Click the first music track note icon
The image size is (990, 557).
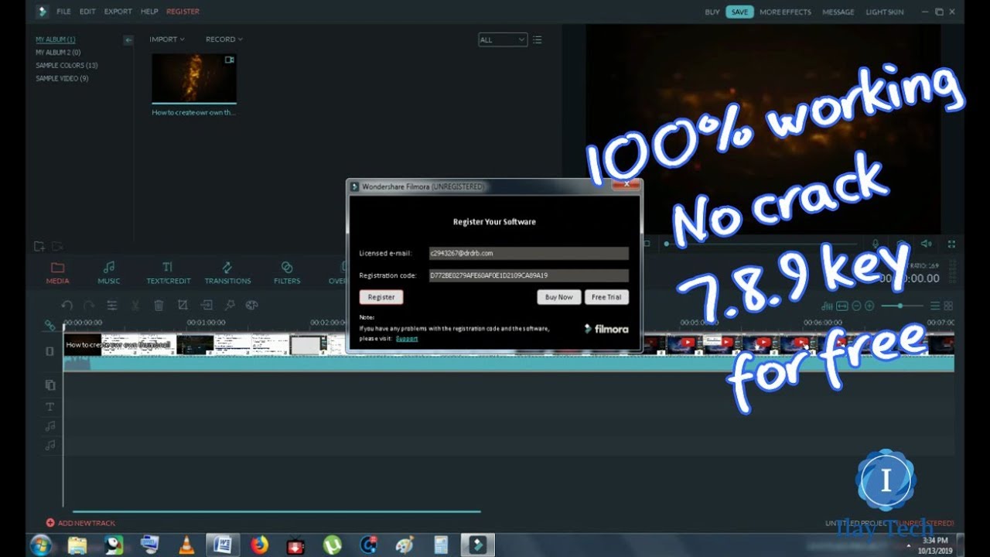tap(50, 426)
